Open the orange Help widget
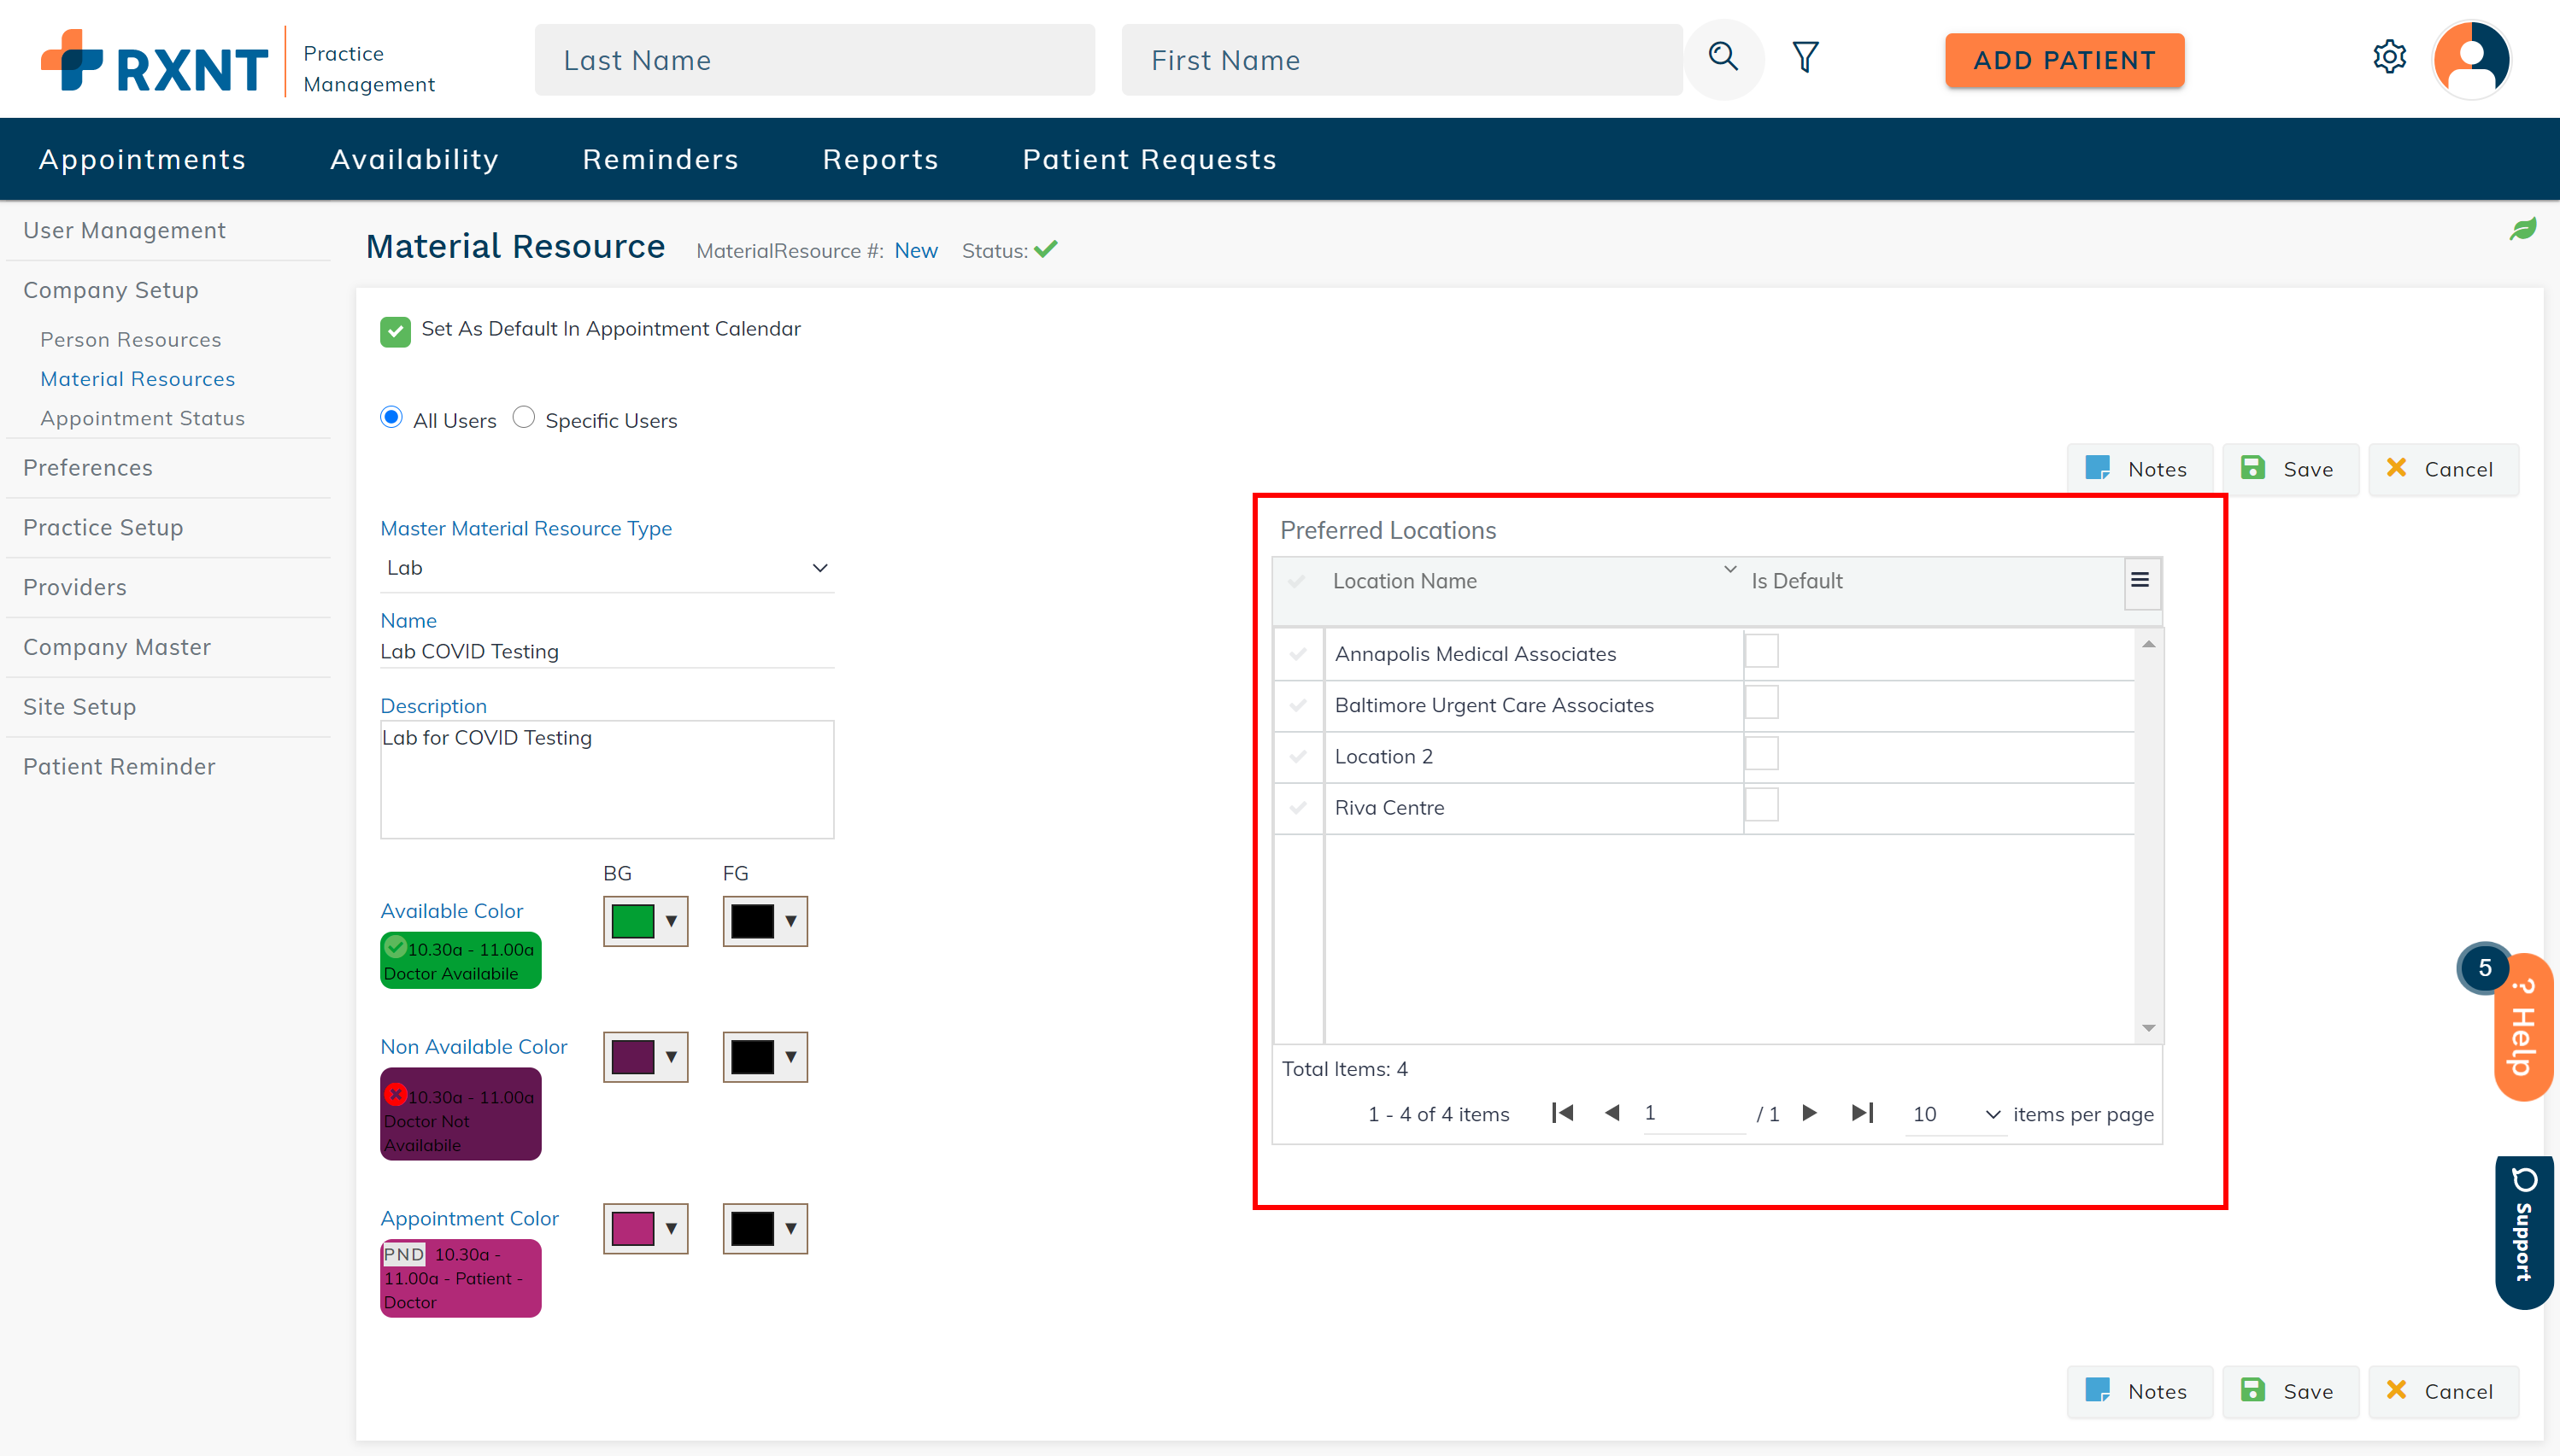This screenshot has height=1456, width=2560. 2525,1028
